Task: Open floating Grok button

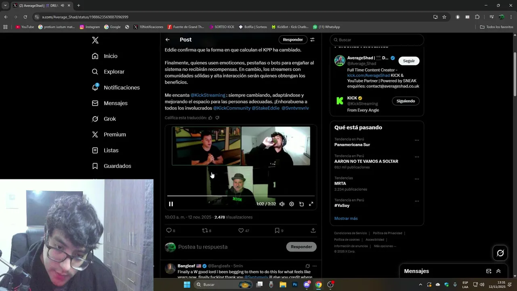Action: [x=500, y=253]
